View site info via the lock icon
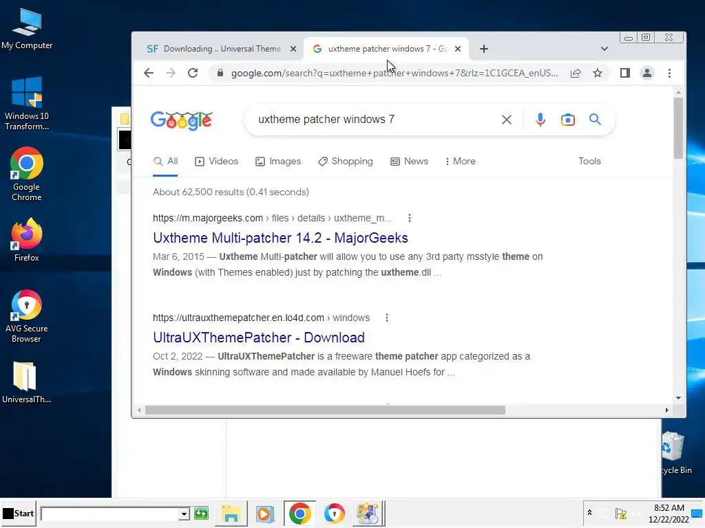This screenshot has height=528, width=705. [220, 73]
